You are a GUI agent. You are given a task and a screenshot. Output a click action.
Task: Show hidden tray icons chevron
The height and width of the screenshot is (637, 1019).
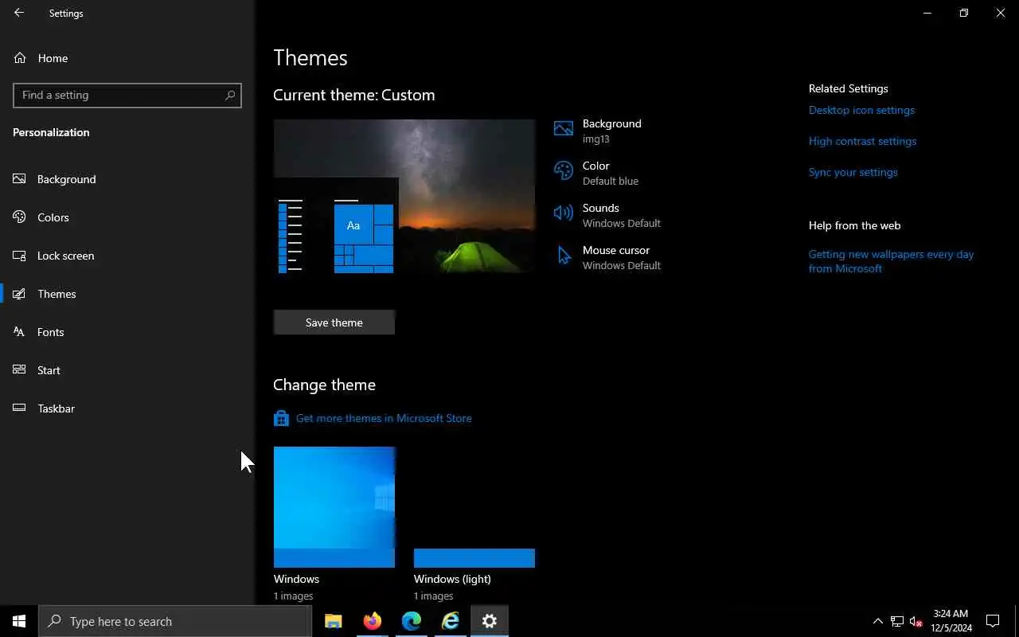pos(878,621)
